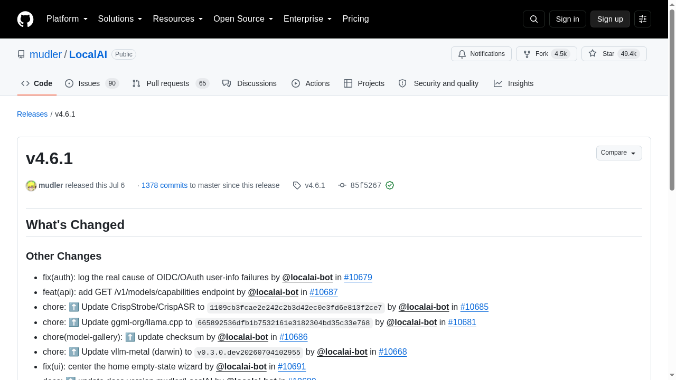Image resolution: width=676 pixels, height=380 pixels.
Task: Open pull request #10687
Action: [x=324, y=292]
